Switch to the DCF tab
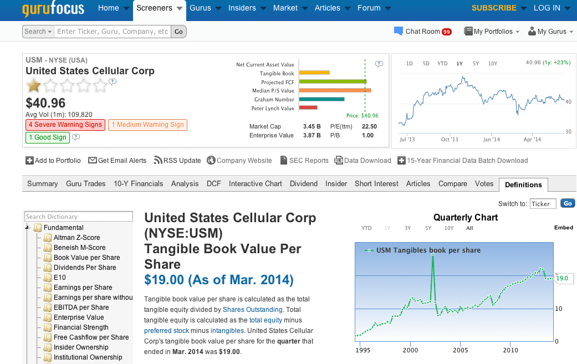Viewport: 577px width, 364px height. tap(214, 183)
